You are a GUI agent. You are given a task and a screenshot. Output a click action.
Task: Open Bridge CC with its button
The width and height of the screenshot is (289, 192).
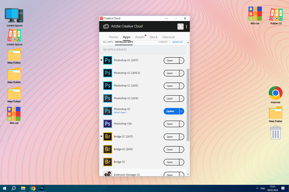click(x=171, y=162)
